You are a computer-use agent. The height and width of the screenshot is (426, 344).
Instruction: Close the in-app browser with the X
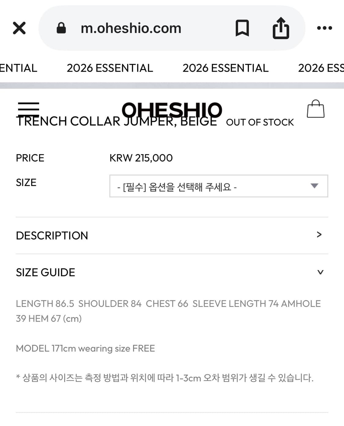19,28
